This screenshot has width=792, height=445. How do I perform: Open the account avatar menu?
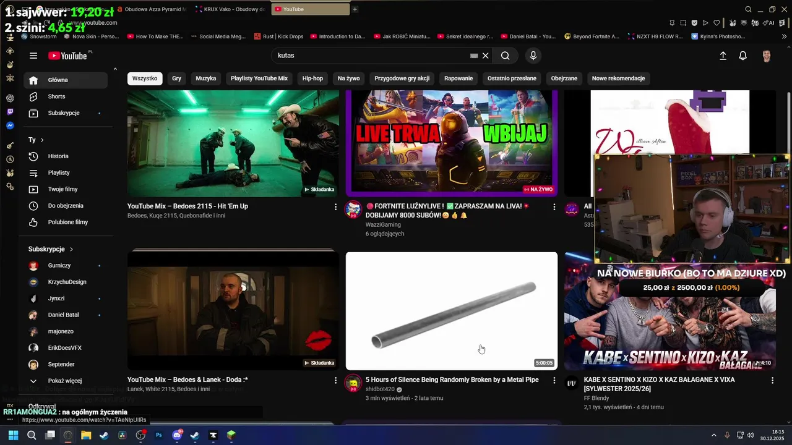(767, 56)
